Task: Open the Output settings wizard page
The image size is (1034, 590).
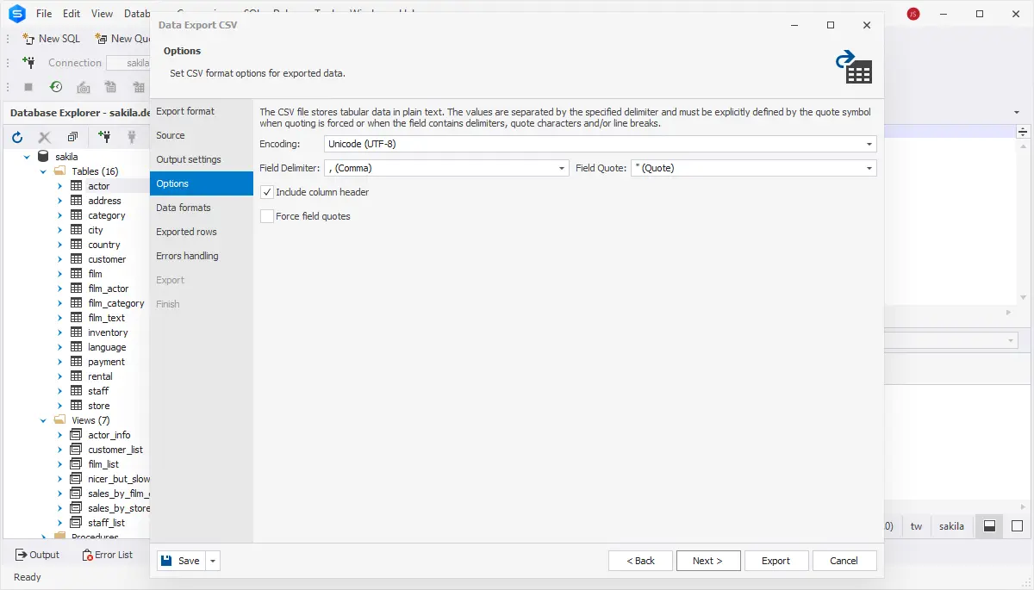Action: point(189,159)
